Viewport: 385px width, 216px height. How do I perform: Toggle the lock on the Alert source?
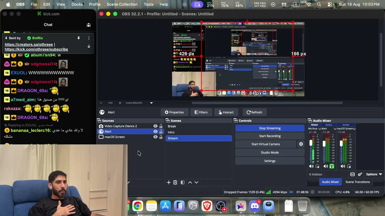[x=161, y=131]
